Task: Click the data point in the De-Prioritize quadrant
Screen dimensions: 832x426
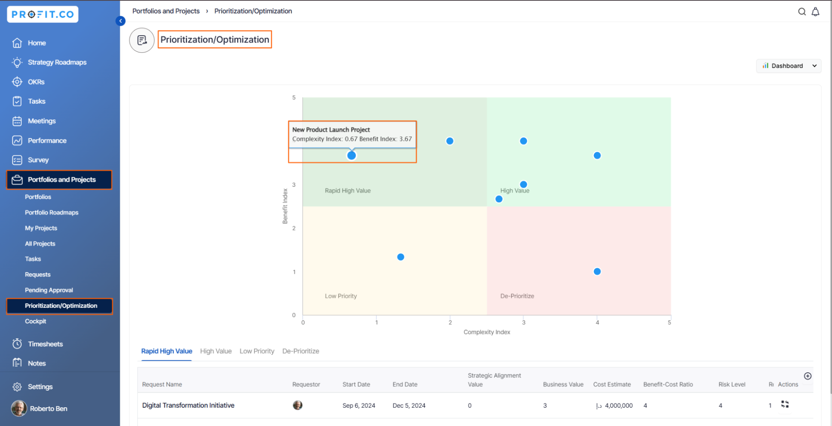Action: tap(597, 272)
